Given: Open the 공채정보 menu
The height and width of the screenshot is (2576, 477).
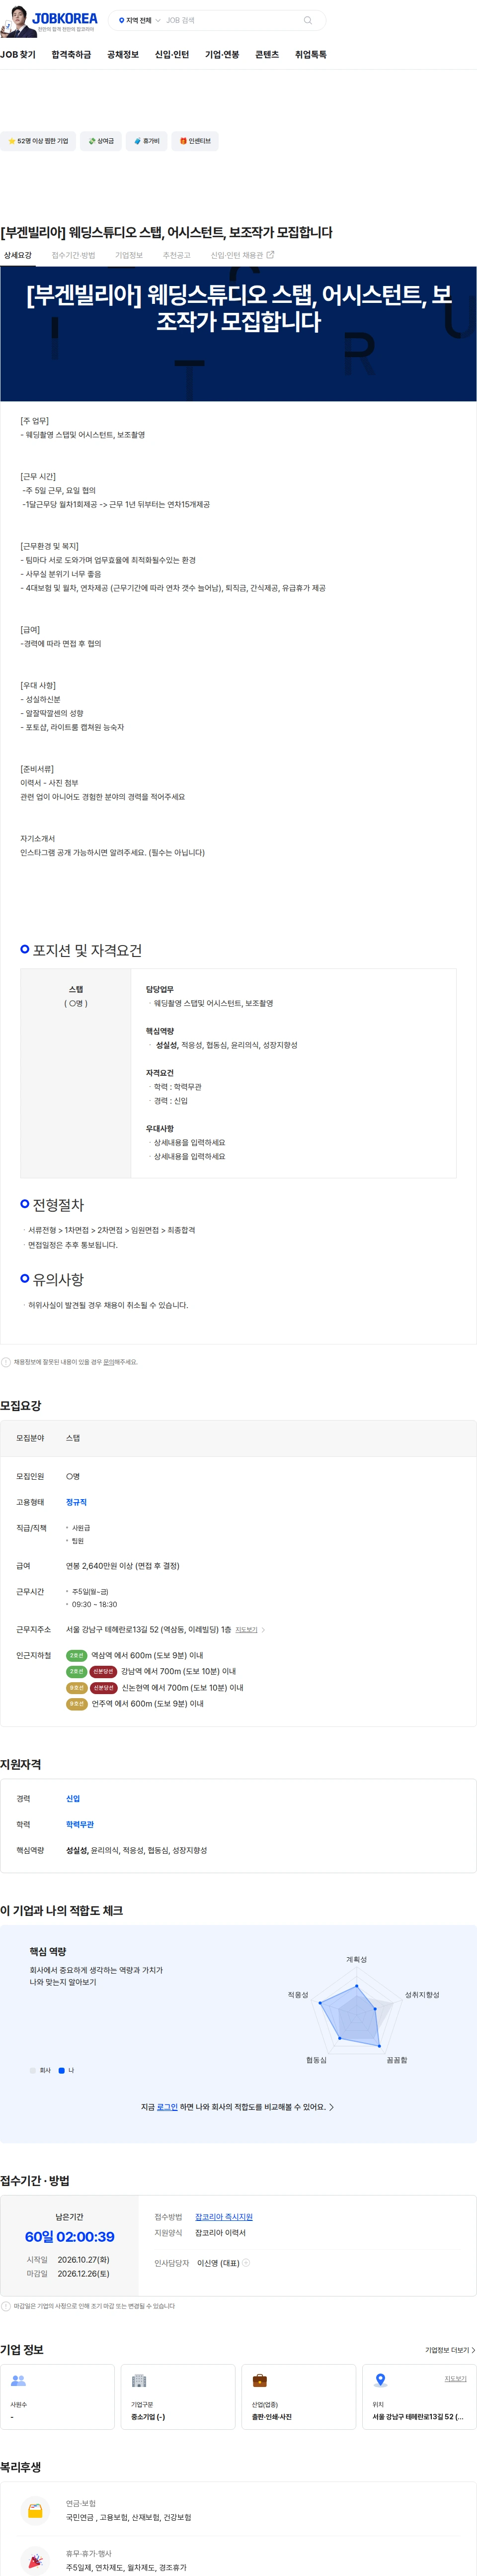Looking at the screenshot, I should click(x=123, y=55).
